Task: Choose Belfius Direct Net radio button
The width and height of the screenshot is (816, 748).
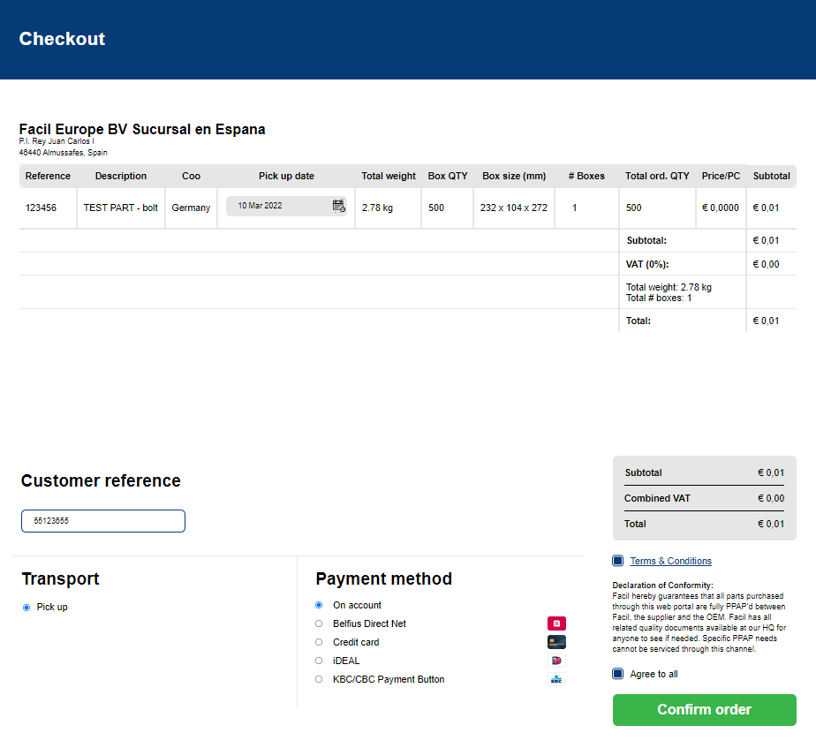Action: (x=319, y=623)
